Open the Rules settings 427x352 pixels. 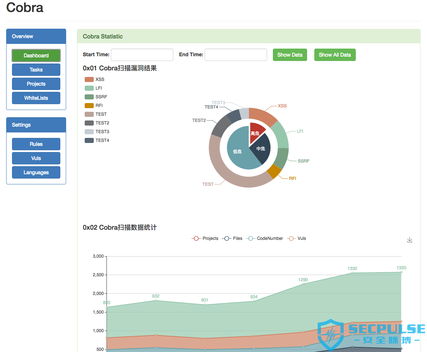(36, 144)
